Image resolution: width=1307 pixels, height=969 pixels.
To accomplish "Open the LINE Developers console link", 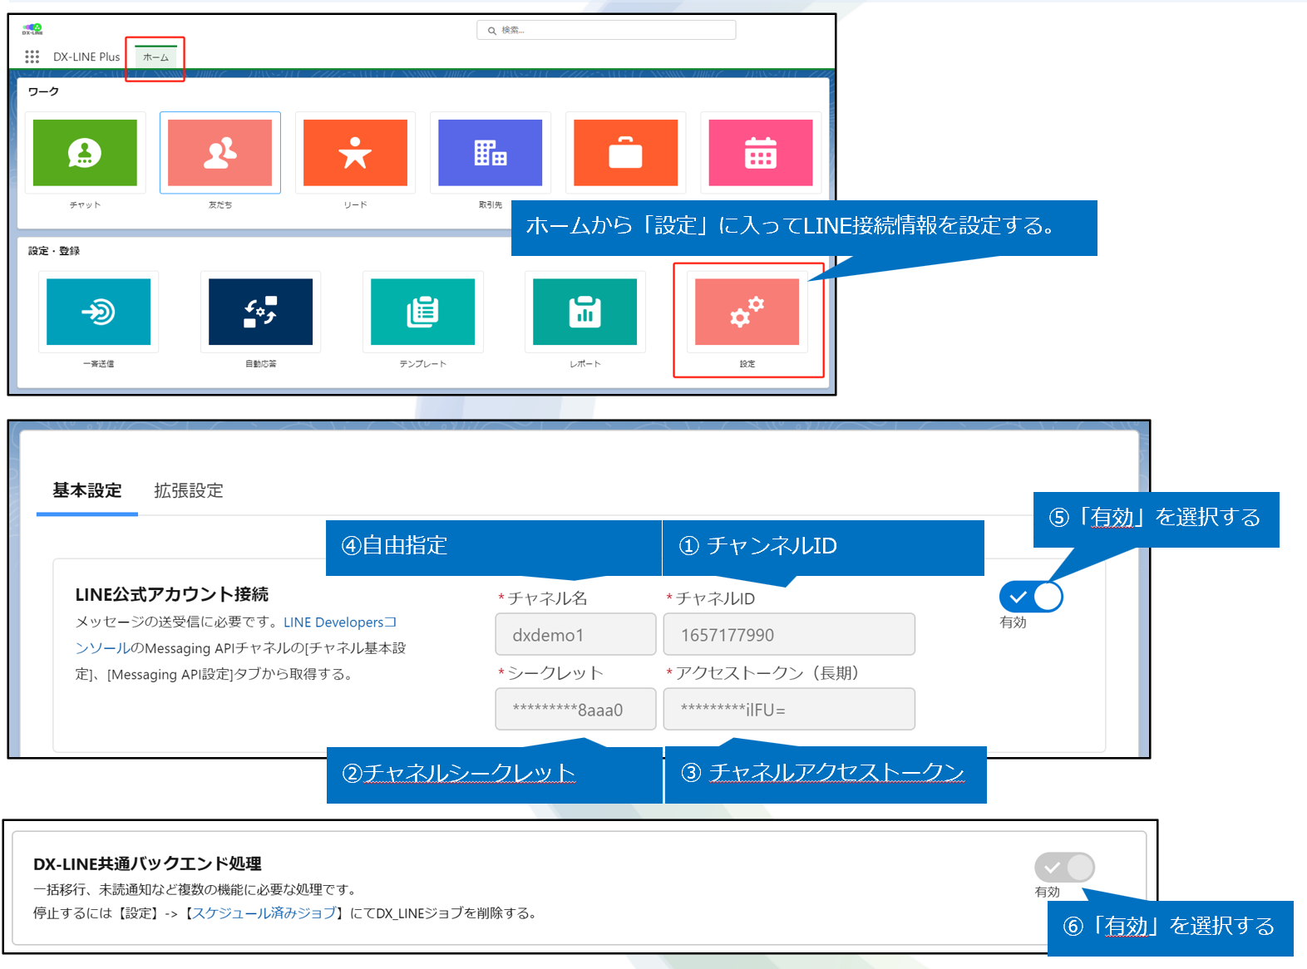I will pyautogui.click(x=339, y=622).
